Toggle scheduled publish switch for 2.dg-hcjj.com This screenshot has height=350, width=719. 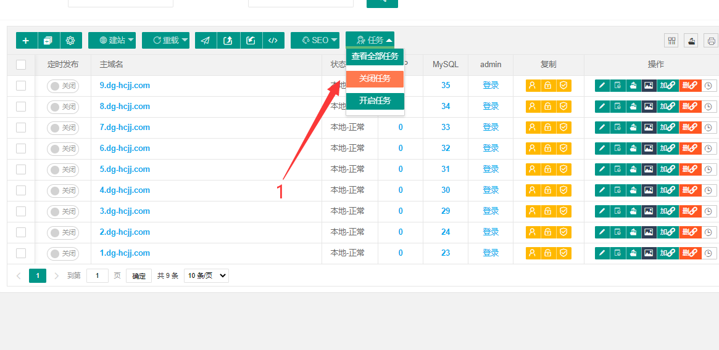[63, 232]
